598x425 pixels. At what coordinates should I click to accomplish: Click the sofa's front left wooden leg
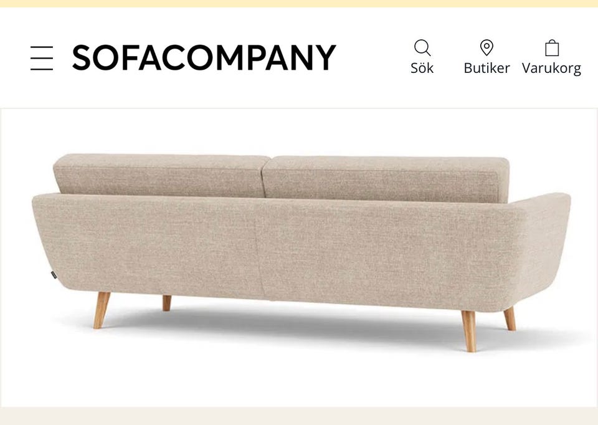102,310
